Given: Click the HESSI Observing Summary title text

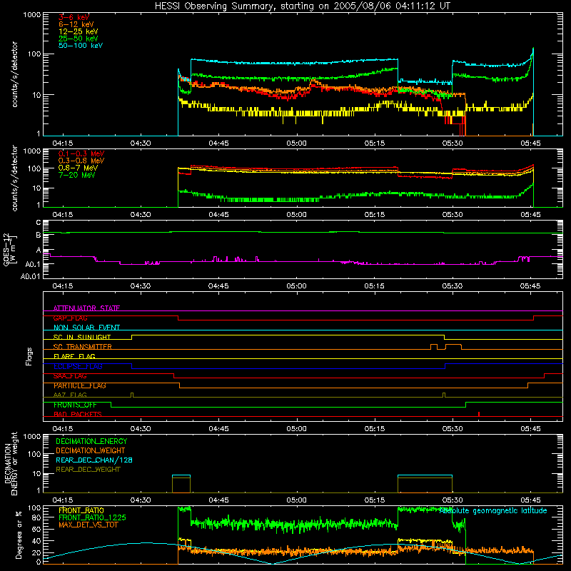Looking at the screenshot, I should pos(303,6).
